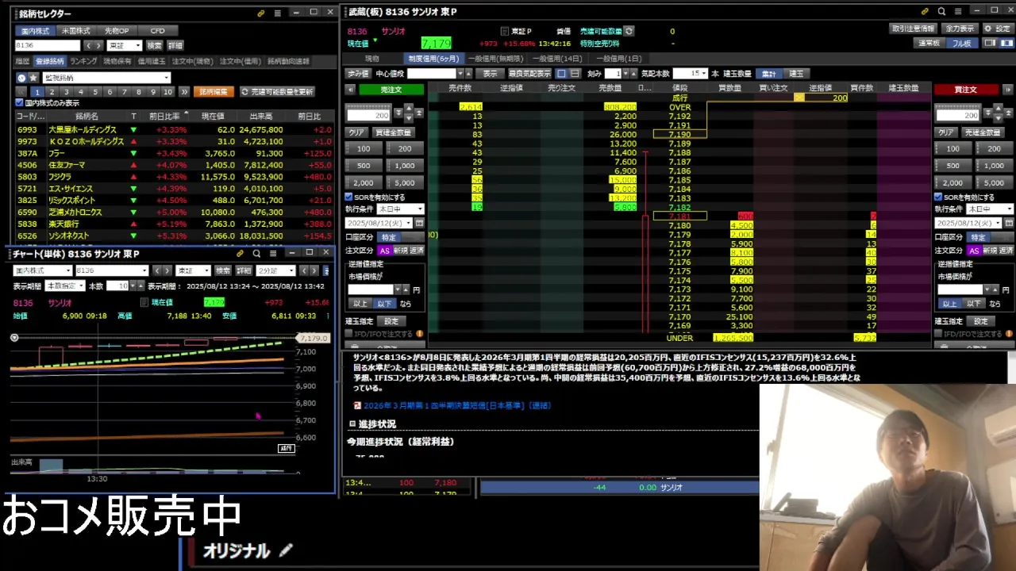Click green 売注文 button

(391, 90)
